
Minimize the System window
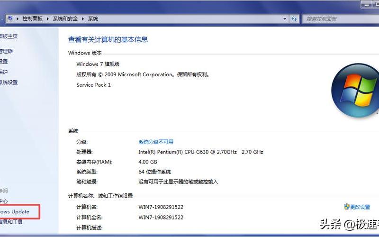pos(367,5)
